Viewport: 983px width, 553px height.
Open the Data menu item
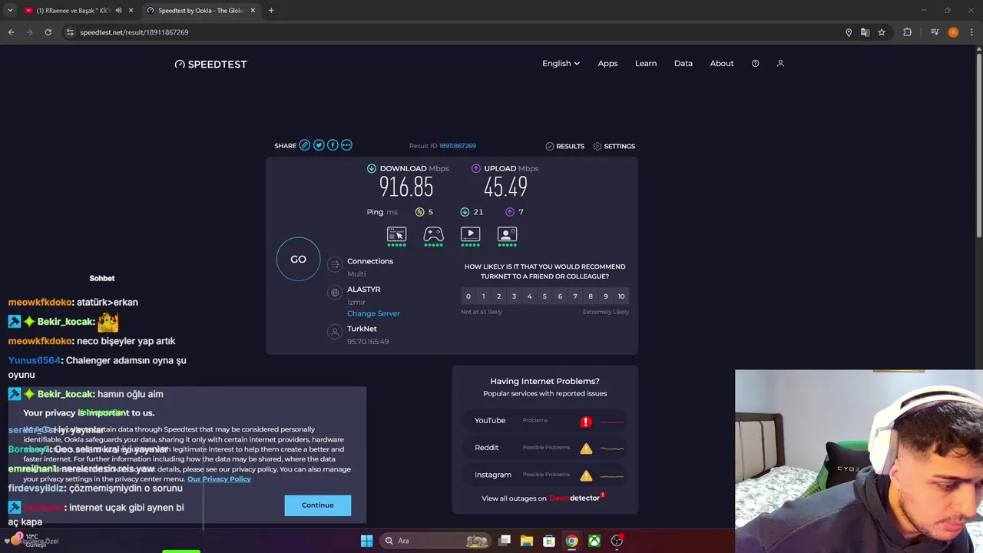[683, 63]
